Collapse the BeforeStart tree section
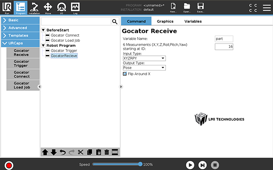Screen dimensions: 273x170 coord(43,30)
